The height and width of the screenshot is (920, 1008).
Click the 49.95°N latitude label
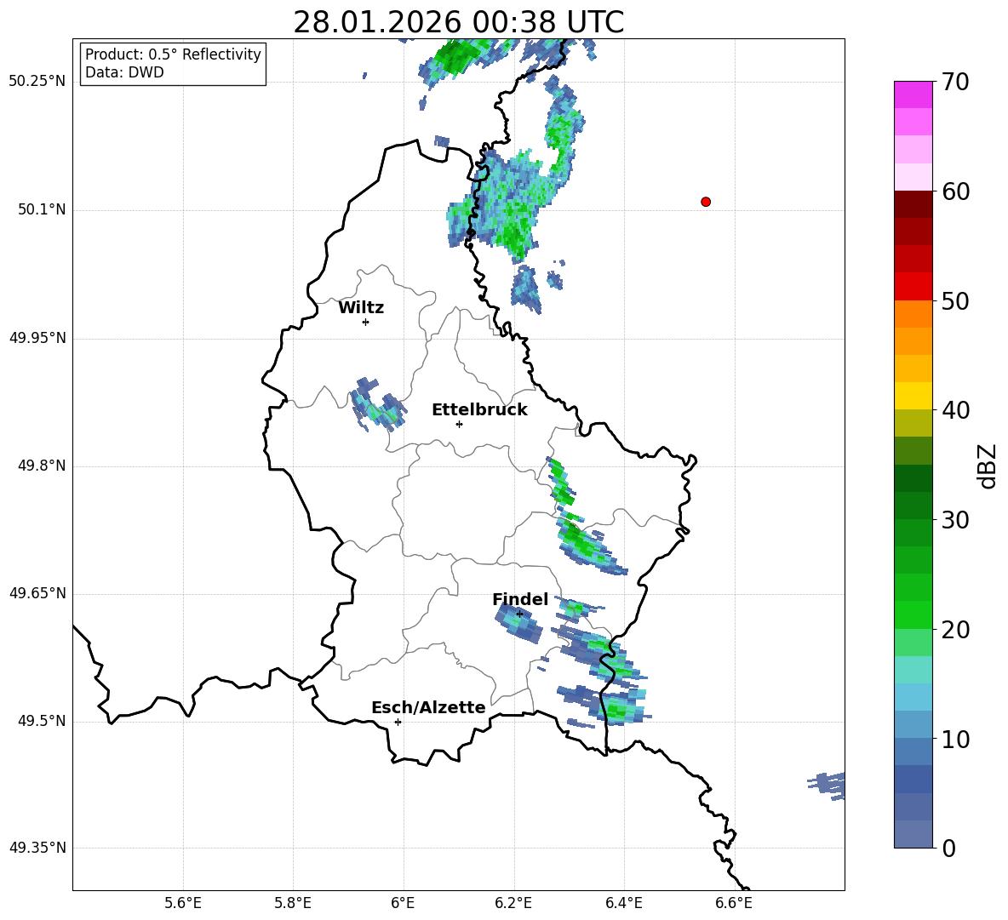pos(37,338)
